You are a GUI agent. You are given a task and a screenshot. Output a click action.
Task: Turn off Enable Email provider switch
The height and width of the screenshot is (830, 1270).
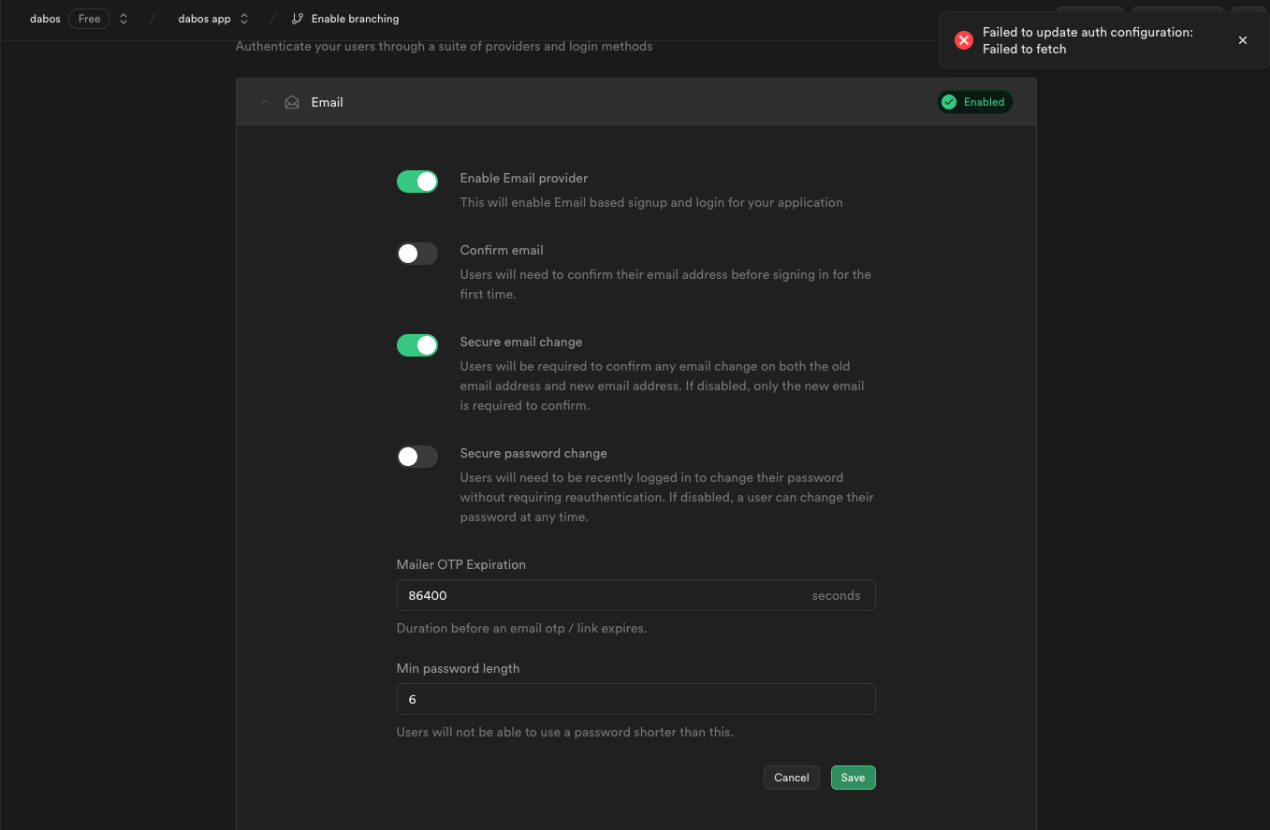coord(417,182)
